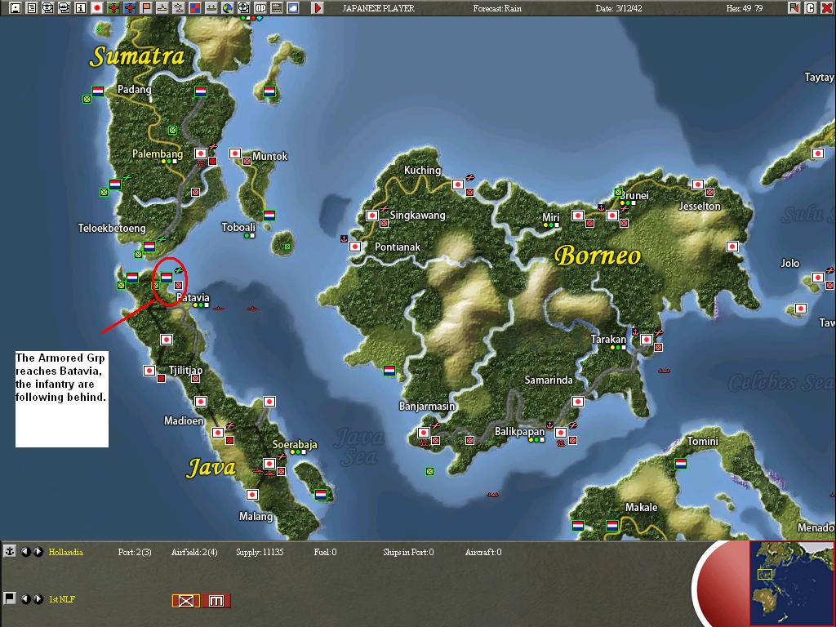Click the Hollandia base name
Image resolution: width=836 pixels, height=627 pixels.
click(65, 552)
